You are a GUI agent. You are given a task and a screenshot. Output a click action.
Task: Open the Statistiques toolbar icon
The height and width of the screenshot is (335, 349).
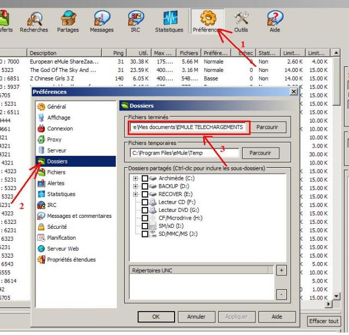click(169, 22)
